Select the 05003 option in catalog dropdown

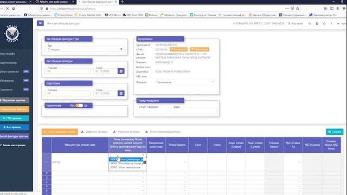126,167
